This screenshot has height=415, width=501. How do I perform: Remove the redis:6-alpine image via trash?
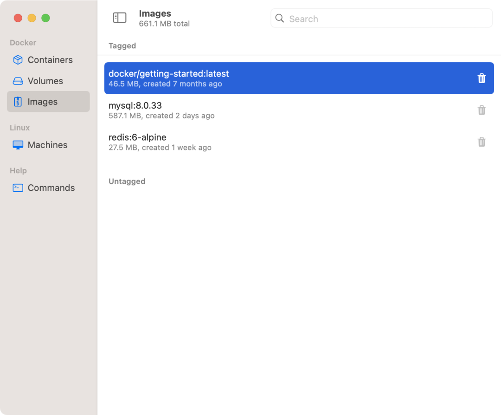point(482,142)
